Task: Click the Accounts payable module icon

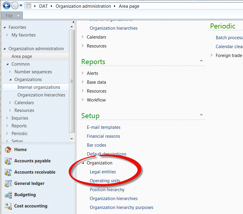Action: pos(8,161)
